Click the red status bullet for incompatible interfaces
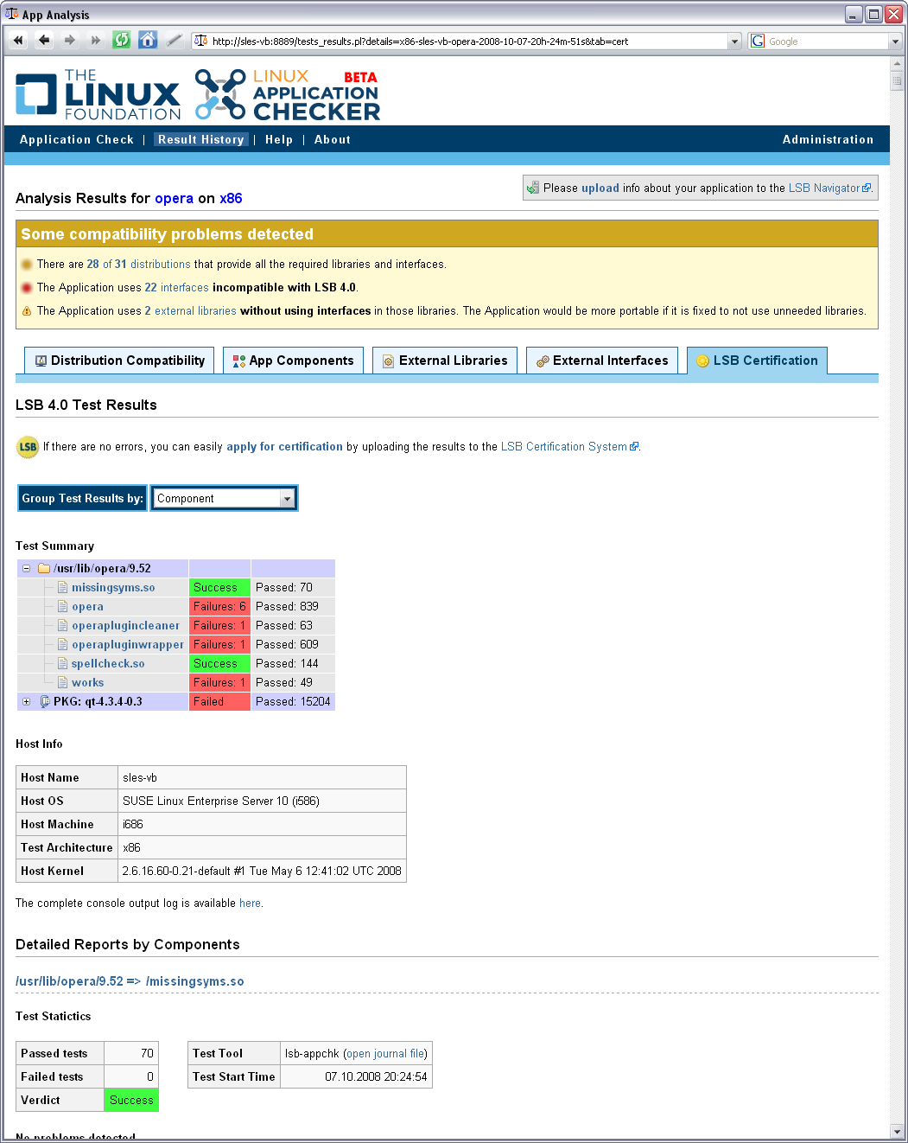The image size is (908, 1143). [x=27, y=288]
